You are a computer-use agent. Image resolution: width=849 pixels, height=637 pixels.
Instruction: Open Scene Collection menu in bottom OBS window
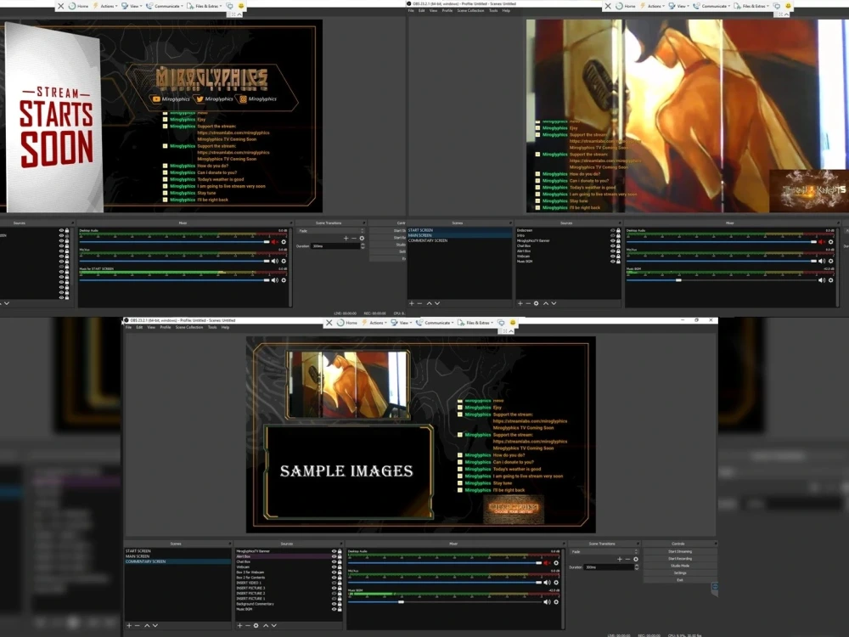click(189, 327)
